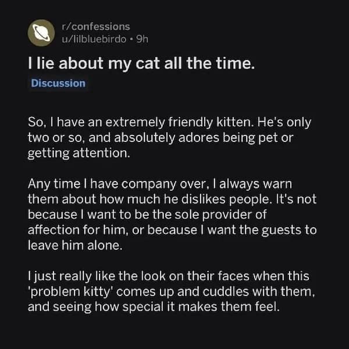Open the r/confessions subreddit link
This screenshot has height=349, width=349.
click(x=95, y=26)
